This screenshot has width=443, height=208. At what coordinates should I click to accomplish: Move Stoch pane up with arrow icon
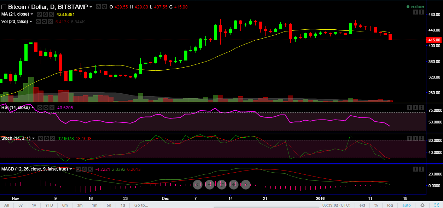pos(410,138)
